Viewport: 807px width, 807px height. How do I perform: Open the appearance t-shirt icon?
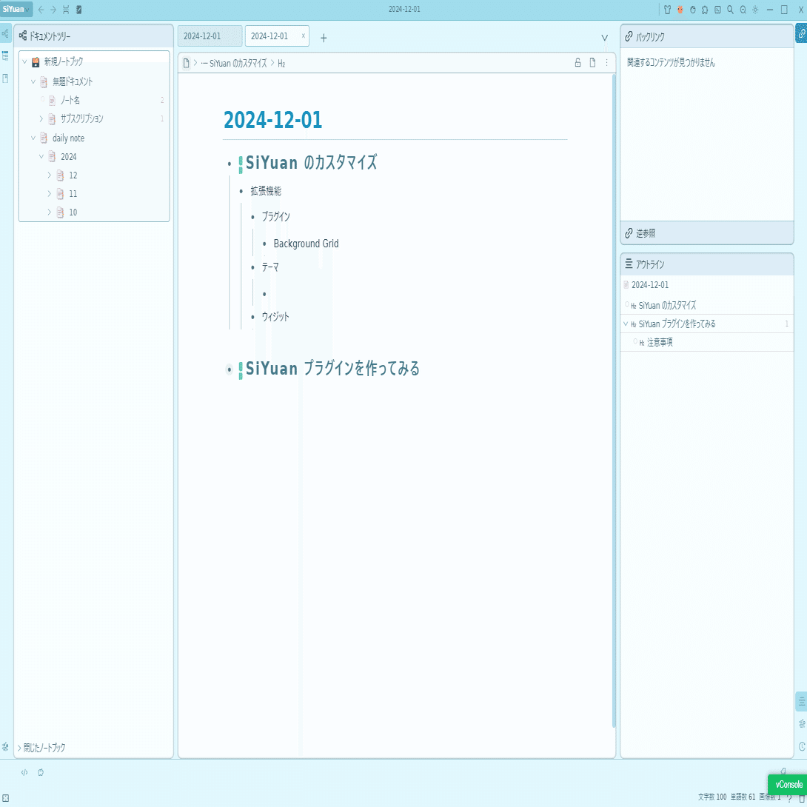668,10
